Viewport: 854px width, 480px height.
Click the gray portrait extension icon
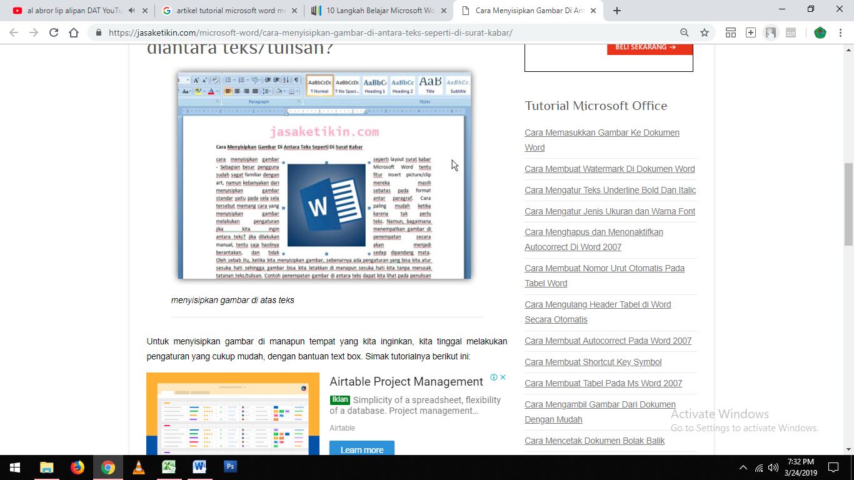pos(771,32)
